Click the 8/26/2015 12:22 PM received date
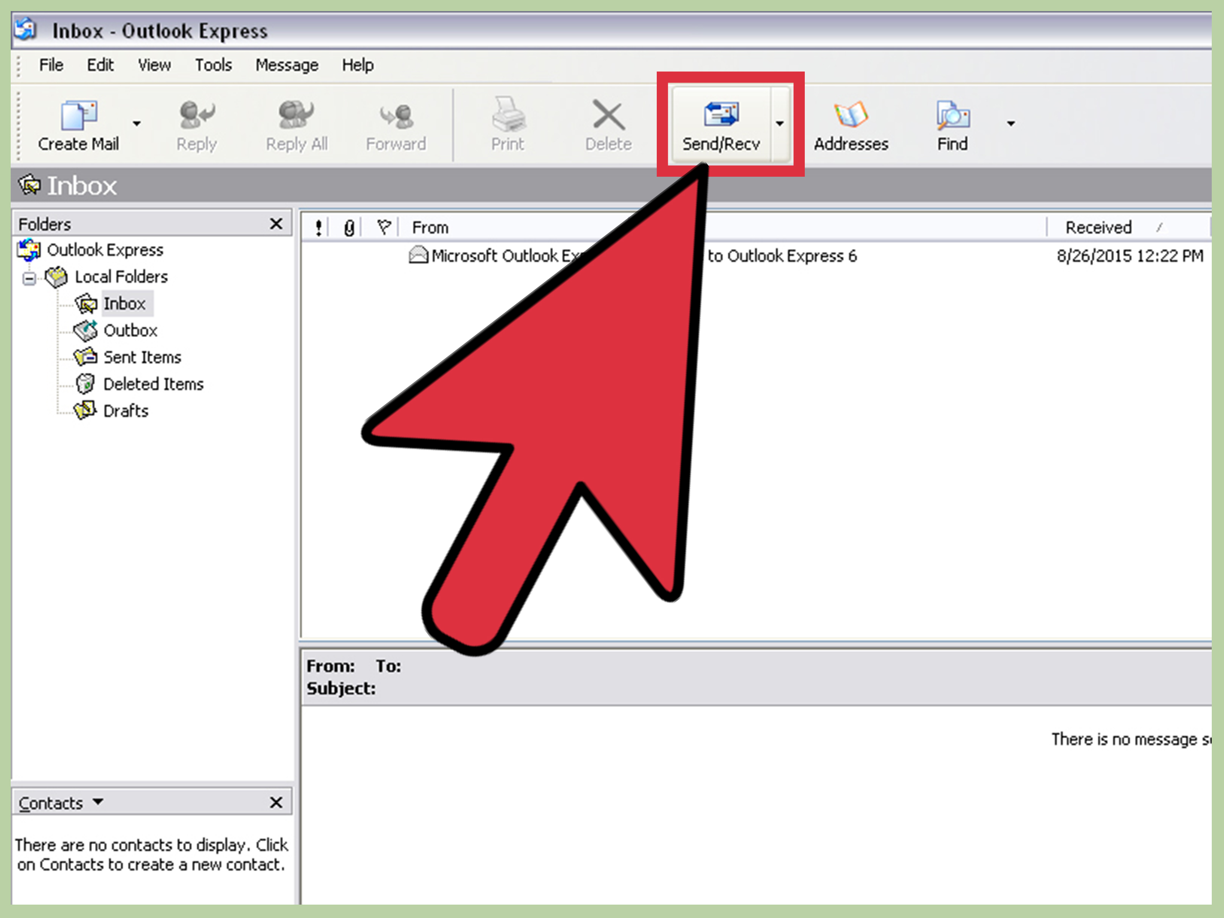 pos(1130,256)
